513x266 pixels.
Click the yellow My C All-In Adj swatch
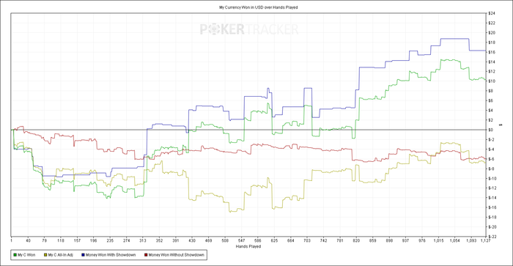click(x=45, y=255)
